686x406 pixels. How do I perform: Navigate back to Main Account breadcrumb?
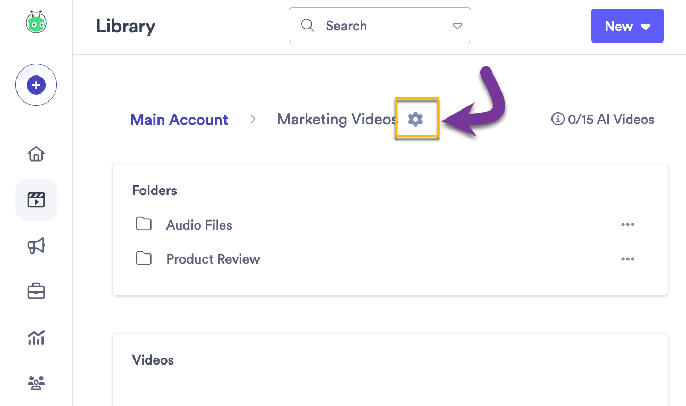(x=179, y=120)
